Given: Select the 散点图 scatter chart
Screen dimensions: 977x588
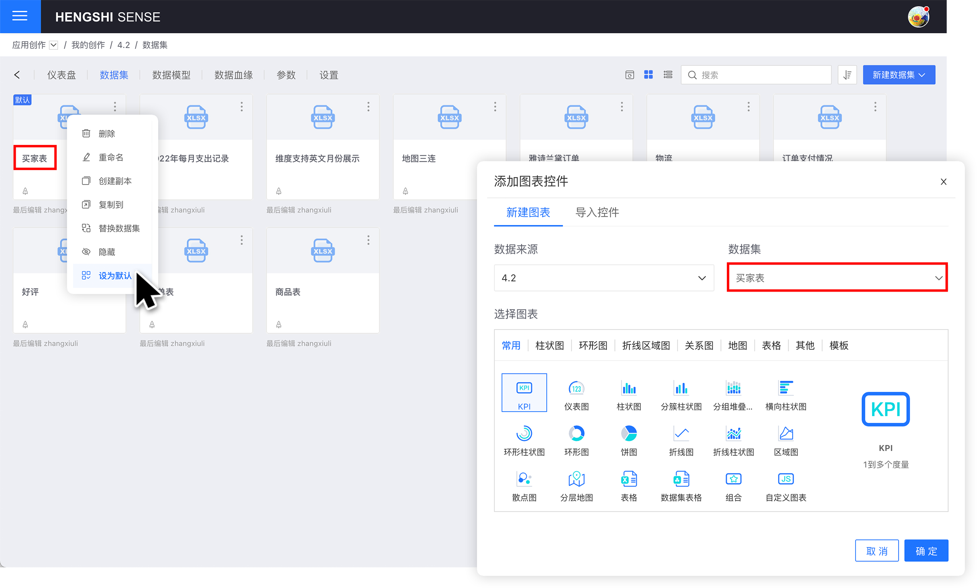Looking at the screenshot, I should point(524,486).
